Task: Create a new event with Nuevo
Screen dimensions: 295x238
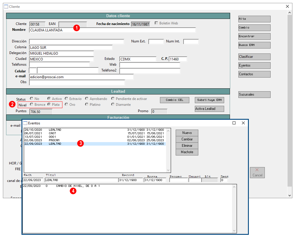Action: 187,133
